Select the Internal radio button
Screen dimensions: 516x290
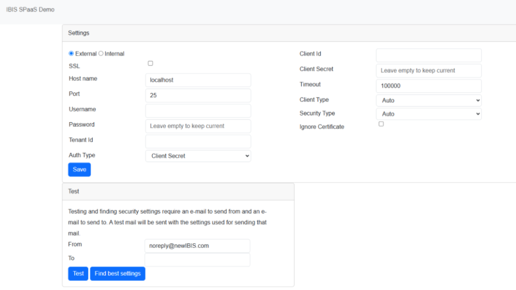pyautogui.click(x=101, y=54)
